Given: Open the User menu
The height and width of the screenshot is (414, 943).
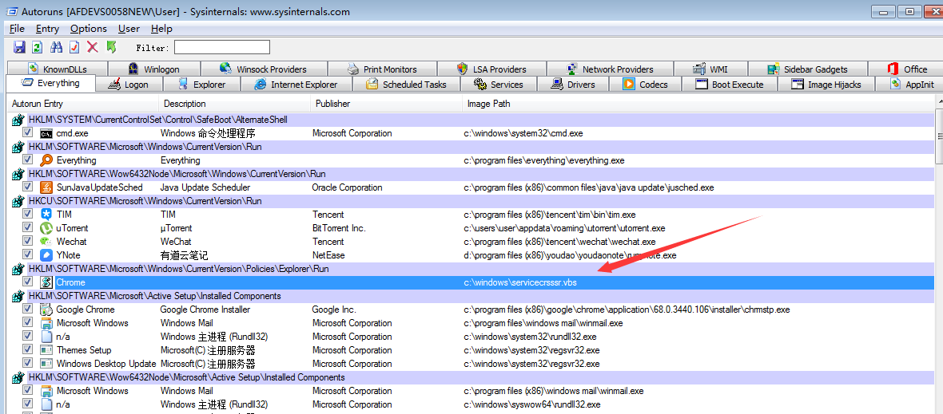Looking at the screenshot, I should [x=129, y=28].
